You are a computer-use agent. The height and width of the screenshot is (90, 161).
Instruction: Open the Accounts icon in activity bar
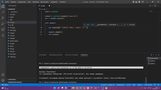tap(3, 75)
